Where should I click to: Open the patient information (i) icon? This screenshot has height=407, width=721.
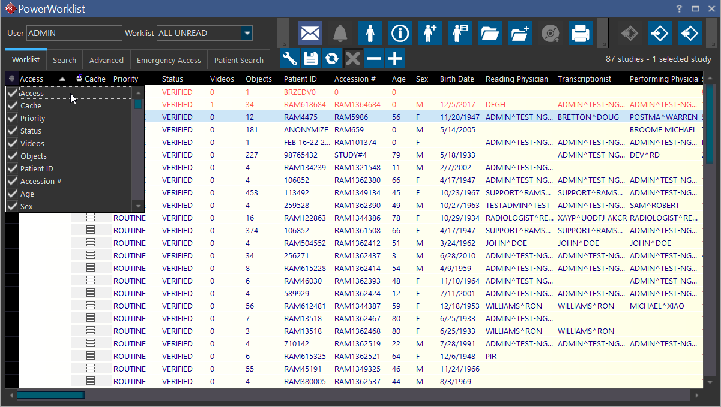point(400,33)
